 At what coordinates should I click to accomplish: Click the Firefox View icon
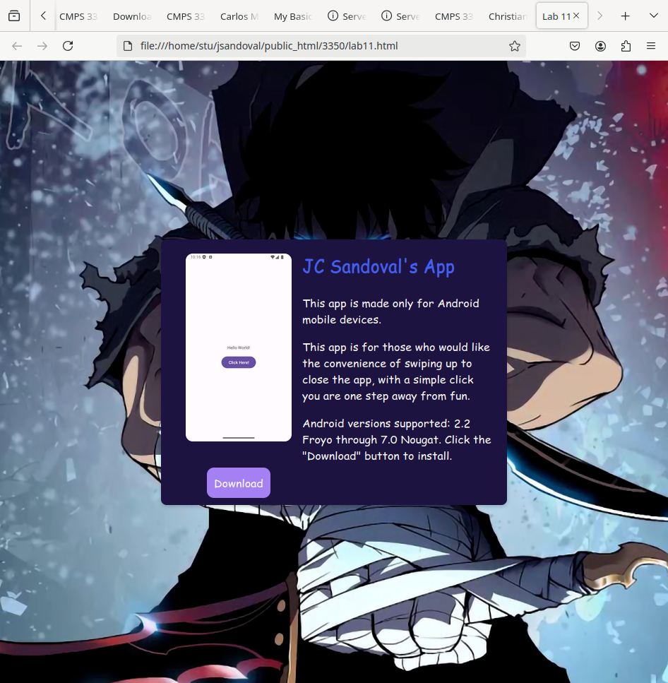14,16
